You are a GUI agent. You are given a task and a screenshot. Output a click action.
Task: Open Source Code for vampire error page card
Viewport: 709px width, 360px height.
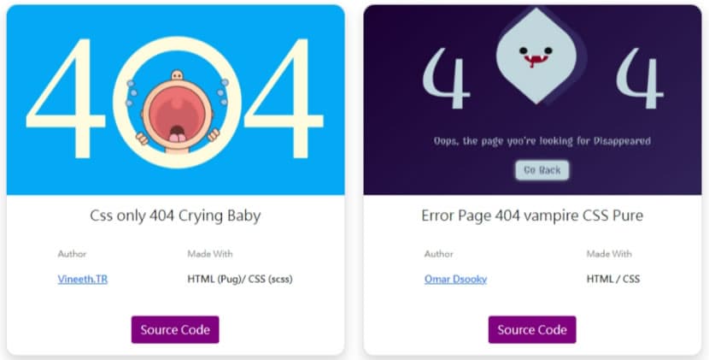(x=532, y=330)
